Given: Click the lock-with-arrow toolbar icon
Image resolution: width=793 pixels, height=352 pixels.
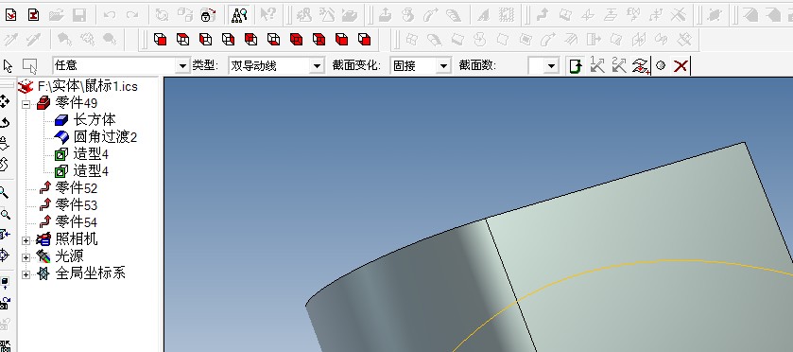Looking at the screenshot, I should [207, 16].
